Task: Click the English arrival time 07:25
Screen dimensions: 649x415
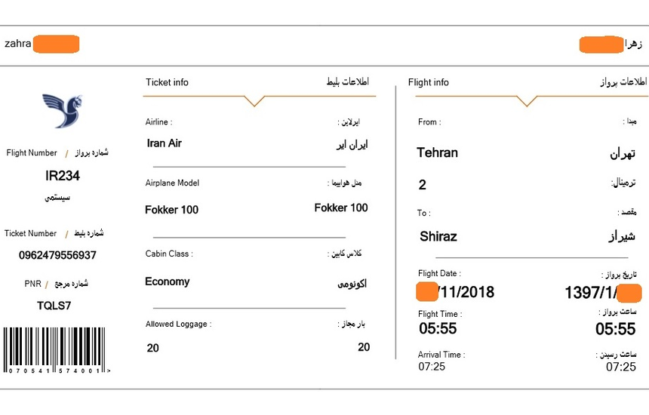Action: point(432,367)
